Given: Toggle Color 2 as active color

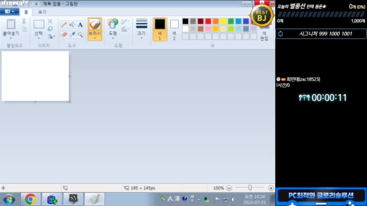Looking at the screenshot, I should (x=174, y=29).
